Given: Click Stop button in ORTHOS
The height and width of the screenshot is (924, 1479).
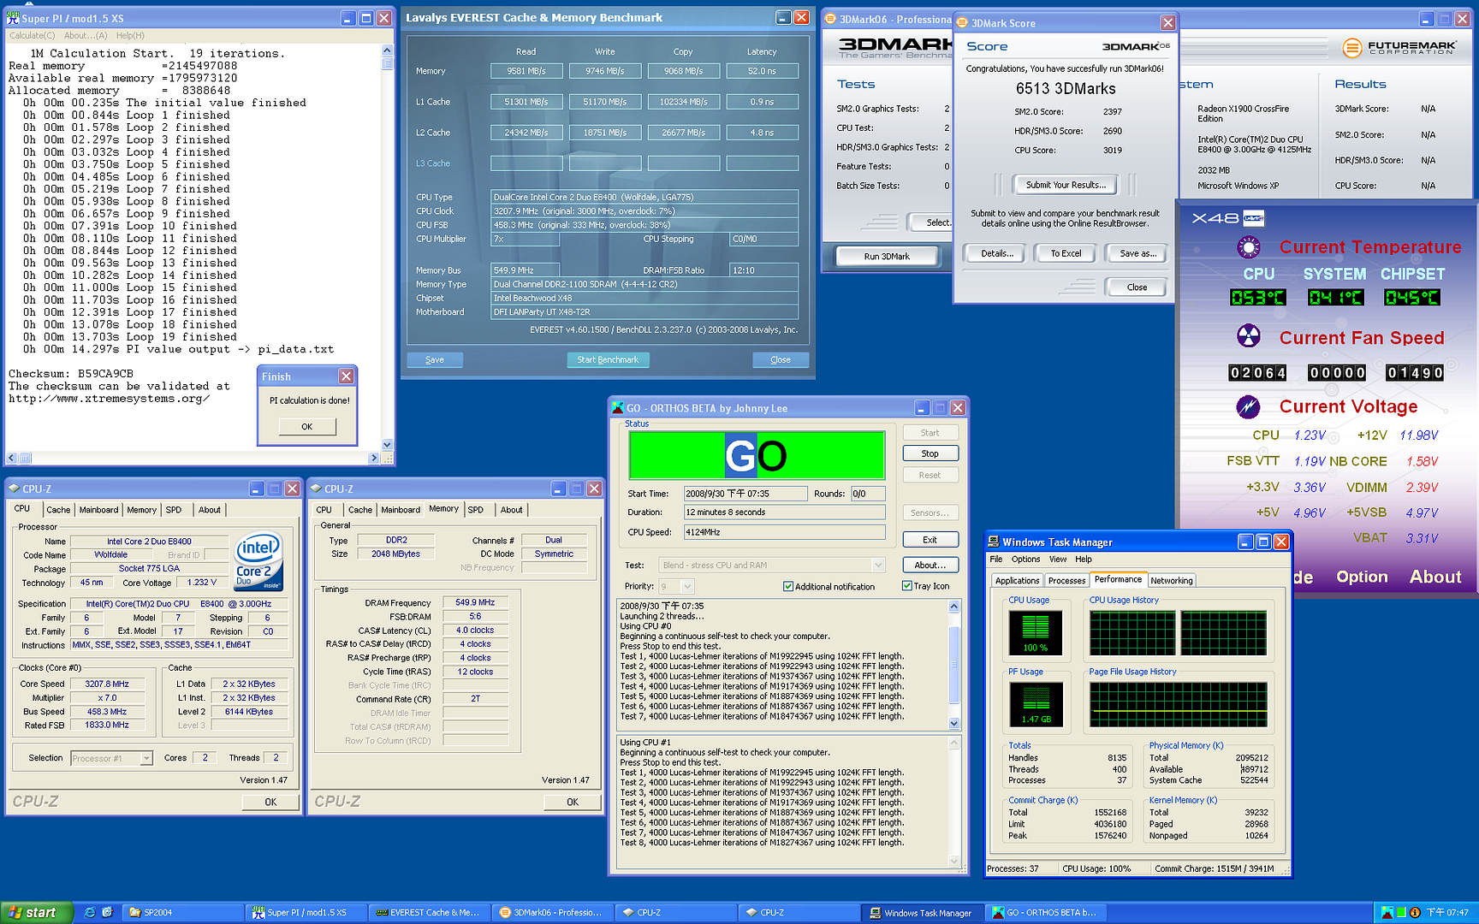Looking at the screenshot, I should 930,453.
